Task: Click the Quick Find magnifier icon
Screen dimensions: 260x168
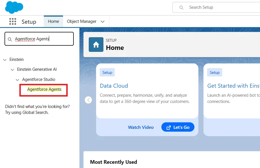Action: (10, 39)
